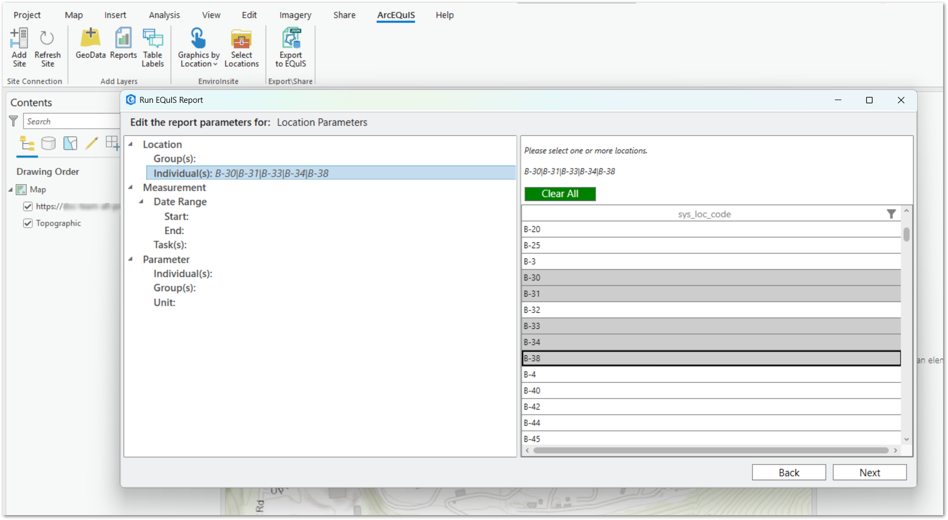Image resolution: width=948 pixels, height=520 pixels.
Task: Select the ArcEQuIS ribbon tab
Action: click(x=396, y=15)
